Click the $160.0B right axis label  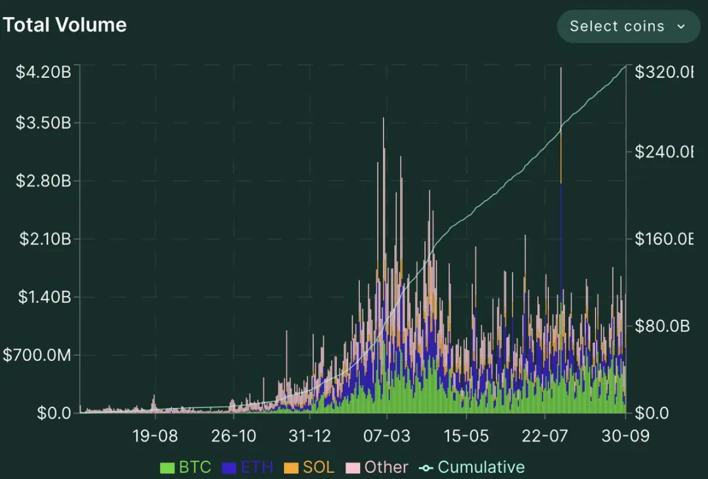(663, 239)
